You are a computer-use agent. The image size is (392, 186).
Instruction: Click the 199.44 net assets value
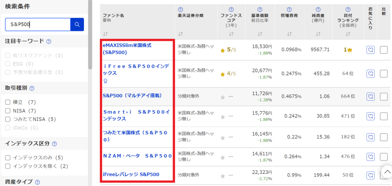322,175
